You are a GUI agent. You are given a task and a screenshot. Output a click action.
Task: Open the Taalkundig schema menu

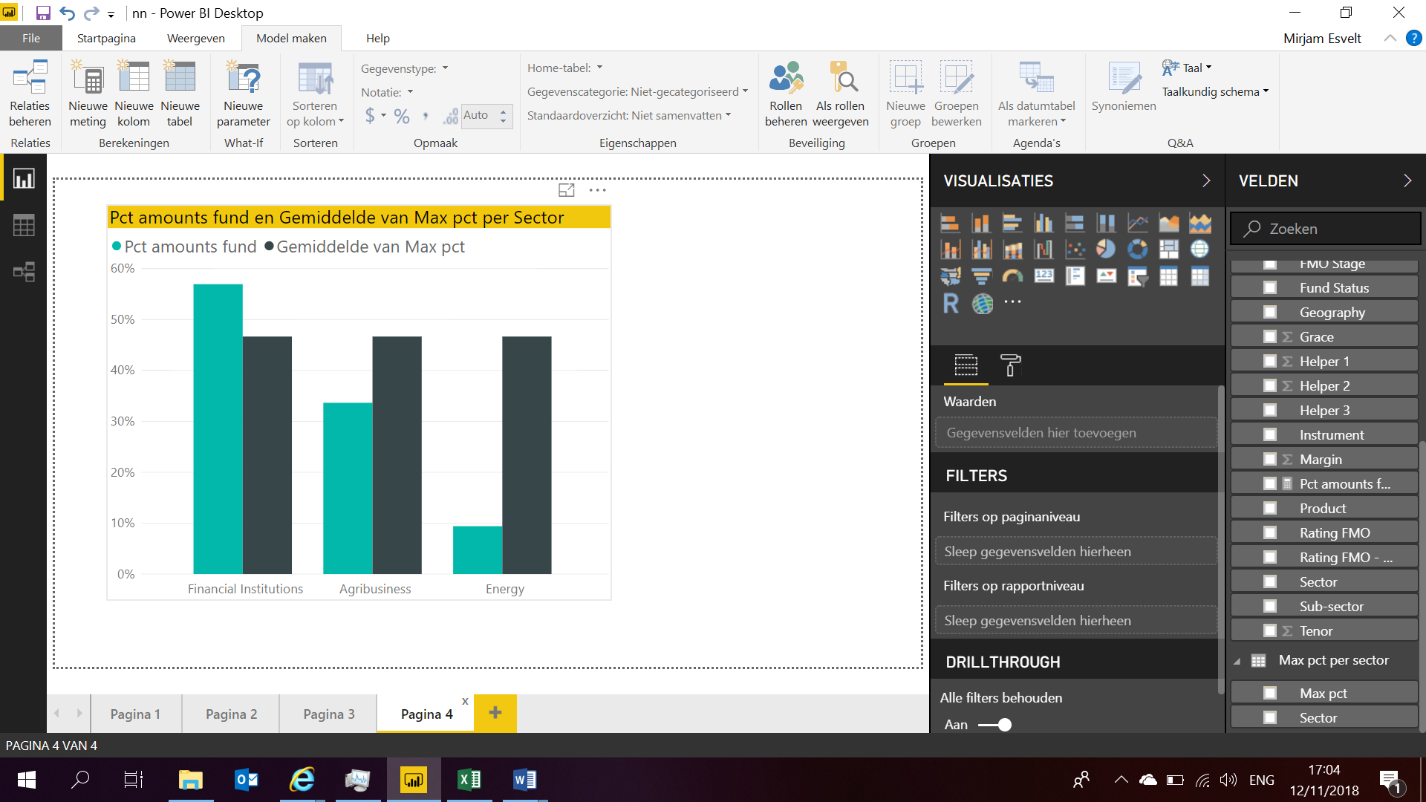(1216, 91)
